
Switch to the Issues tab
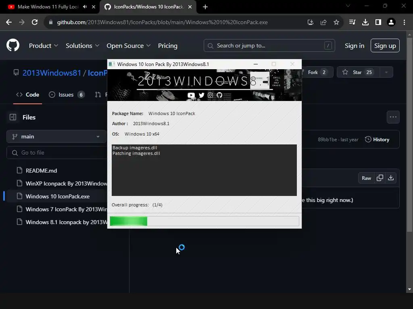67,95
